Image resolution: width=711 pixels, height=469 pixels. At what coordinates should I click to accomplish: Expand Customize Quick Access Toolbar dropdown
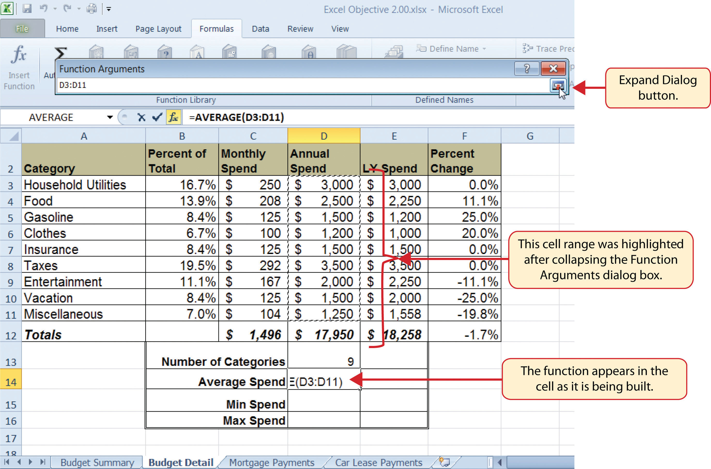click(109, 9)
